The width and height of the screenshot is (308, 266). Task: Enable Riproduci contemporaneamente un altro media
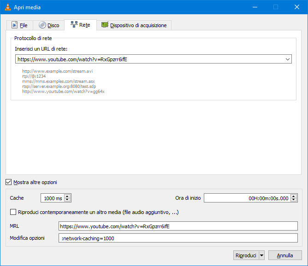(13, 212)
